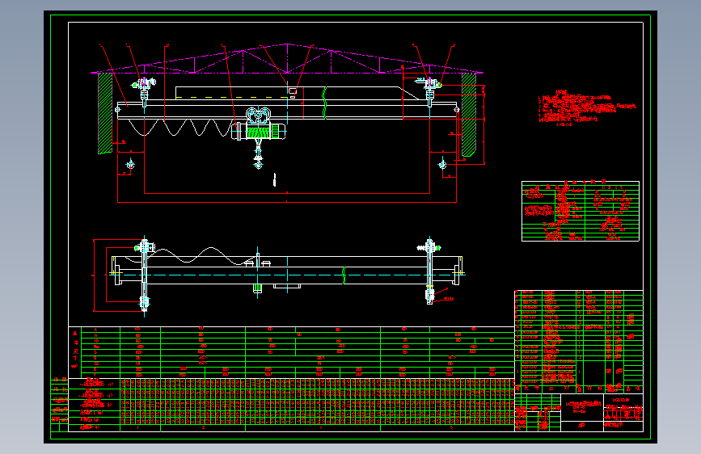Click the left green hatched wall column
This screenshot has width=701, height=454.
tap(105, 113)
